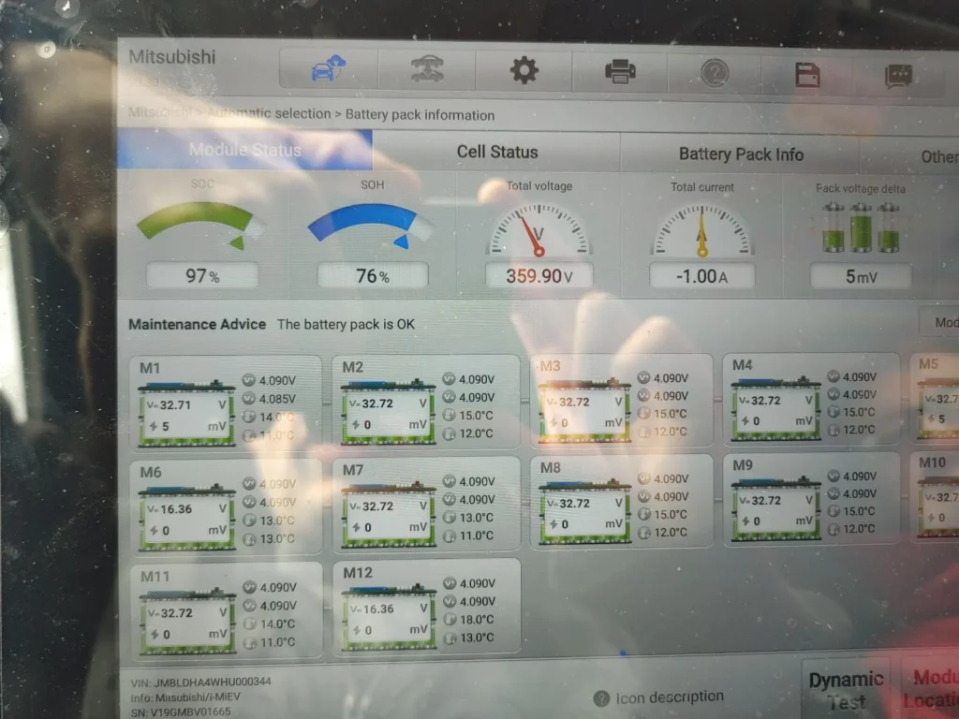Image resolution: width=959 pixels, height=719 pixels.
Task: Tap M4 temperature icon beside 12.0°C
Action: (833, 430)
